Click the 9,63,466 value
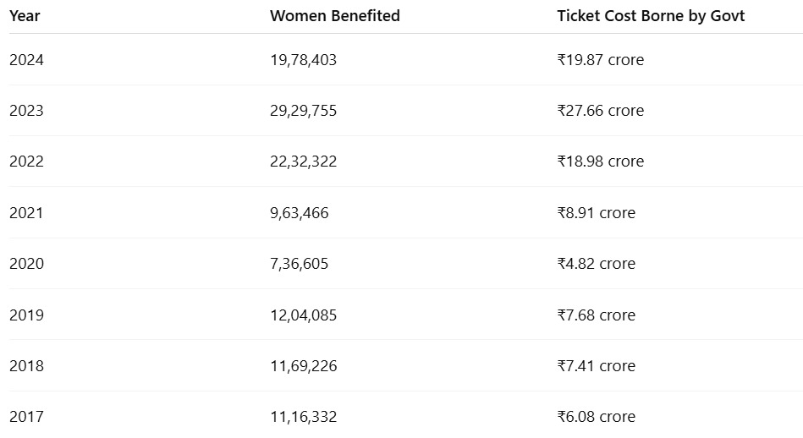 point(299,213)
